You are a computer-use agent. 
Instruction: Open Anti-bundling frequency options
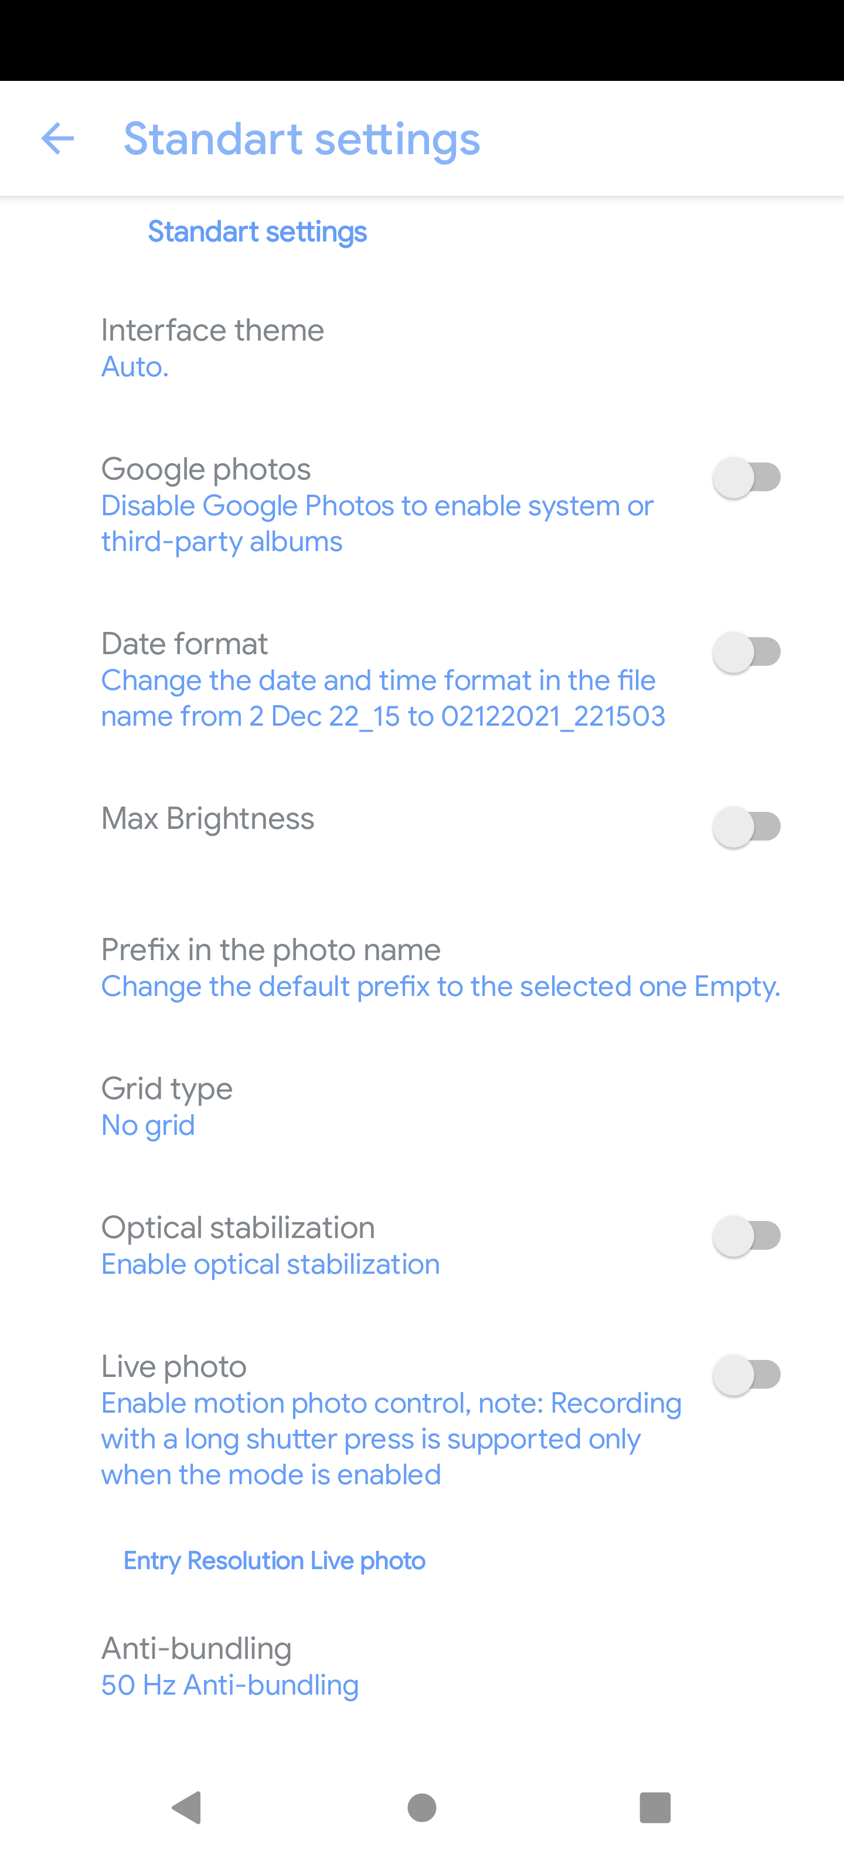[421, 1666]
